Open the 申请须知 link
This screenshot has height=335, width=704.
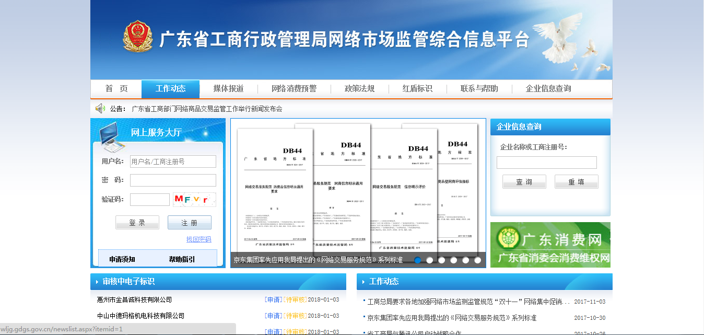(122, 259)
